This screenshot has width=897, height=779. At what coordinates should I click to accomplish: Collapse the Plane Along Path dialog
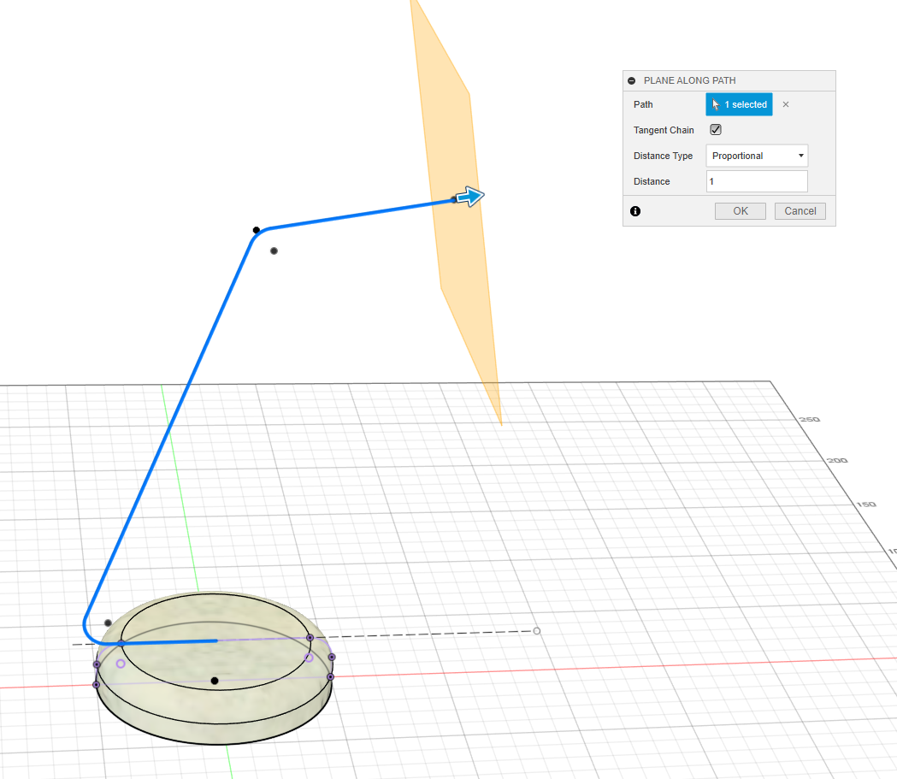[631, 80]
